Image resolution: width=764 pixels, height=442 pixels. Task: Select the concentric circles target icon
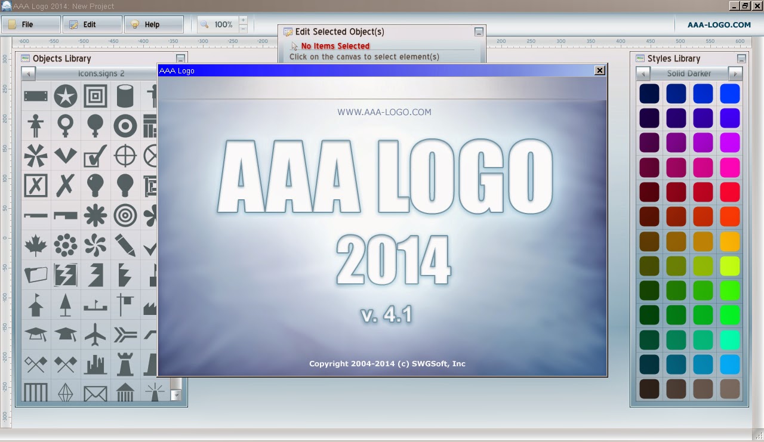pyautogui.click(x=125, y=215)
